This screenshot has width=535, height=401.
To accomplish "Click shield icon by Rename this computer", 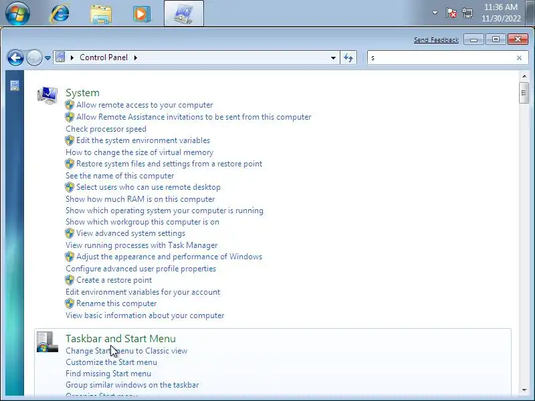I will tap(70, 303).
